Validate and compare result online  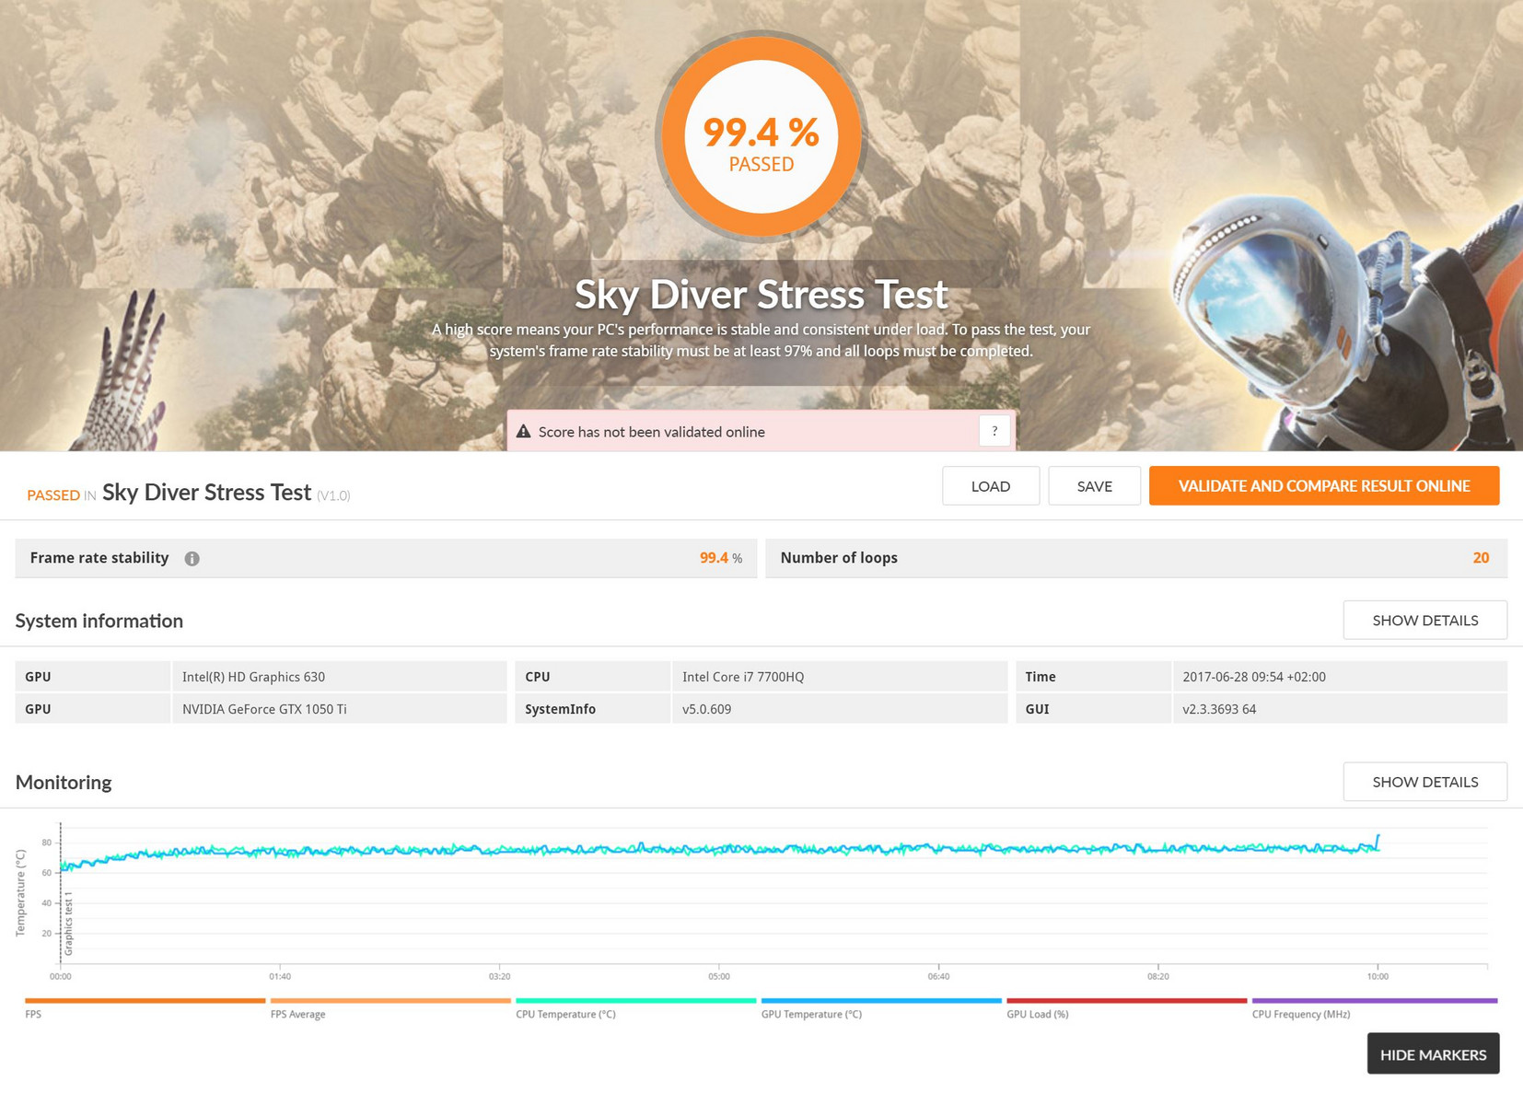pyautogui.click(x=1324, y=486)
